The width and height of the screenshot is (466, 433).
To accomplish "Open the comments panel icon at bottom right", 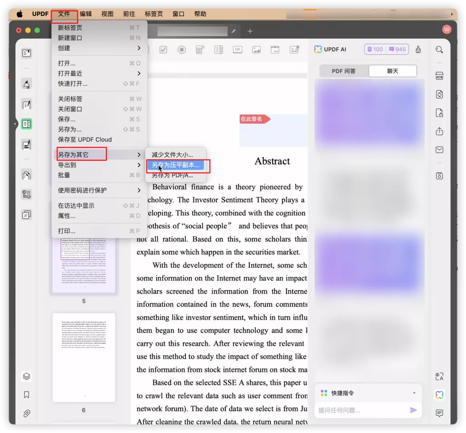I will [x=439, y=413].
